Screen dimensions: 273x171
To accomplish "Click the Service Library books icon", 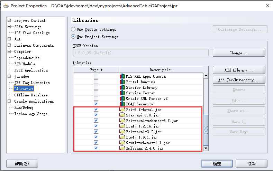I will [122, 87].
